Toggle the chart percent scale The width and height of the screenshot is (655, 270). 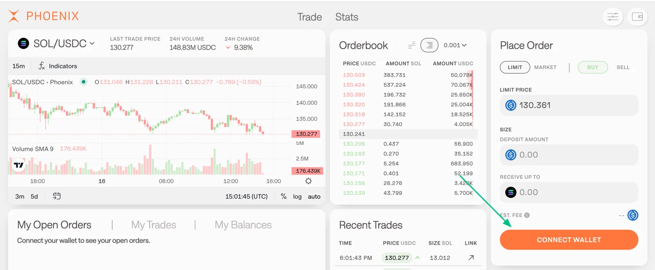pyautogui.click(x=284, y=196)
